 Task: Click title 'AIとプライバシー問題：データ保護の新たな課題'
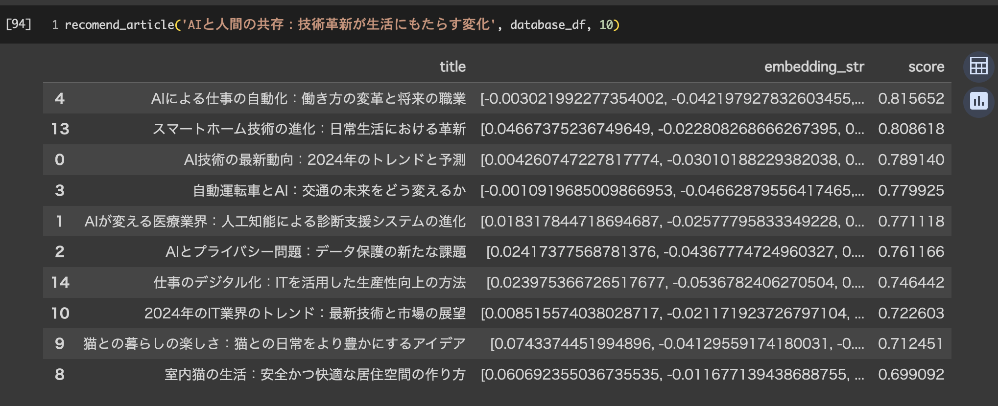click(315, 252)
